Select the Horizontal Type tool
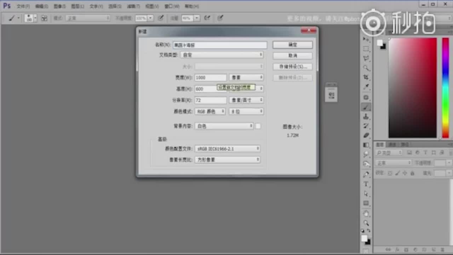This screenshot has width=453, height=255. point(366,184)
